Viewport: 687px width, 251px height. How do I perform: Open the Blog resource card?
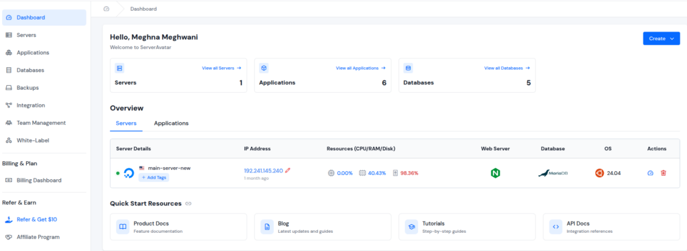[x=323, y=227]
